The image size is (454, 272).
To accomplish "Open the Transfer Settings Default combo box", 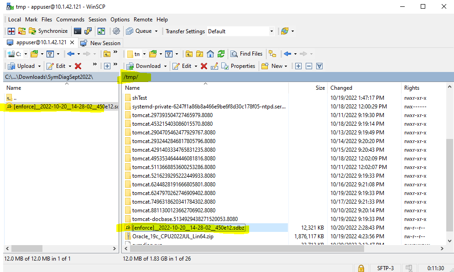I will click(x=240, y=31).
